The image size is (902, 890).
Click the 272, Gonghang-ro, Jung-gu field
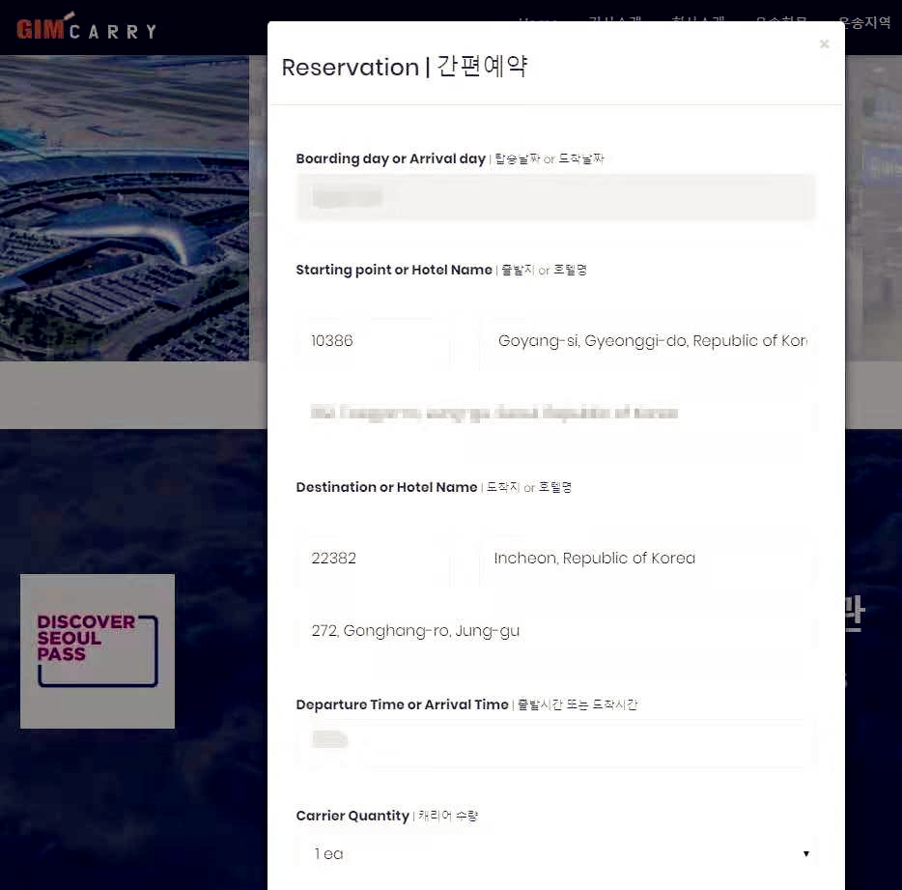coord(555,631)
